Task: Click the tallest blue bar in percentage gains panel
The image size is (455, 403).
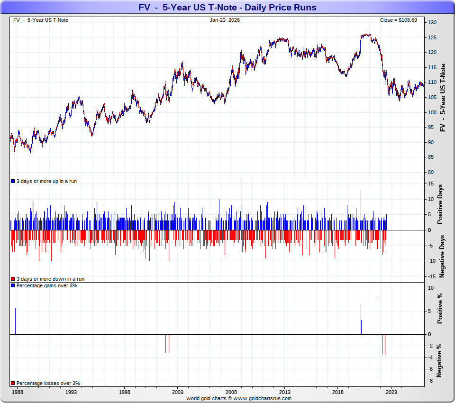Action: [x=377, y=315]
